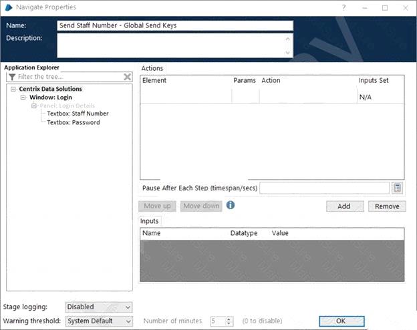Click the calculator icon beside pause field
The height and width of the screenshot is (330, 417).
coord(397,188)
